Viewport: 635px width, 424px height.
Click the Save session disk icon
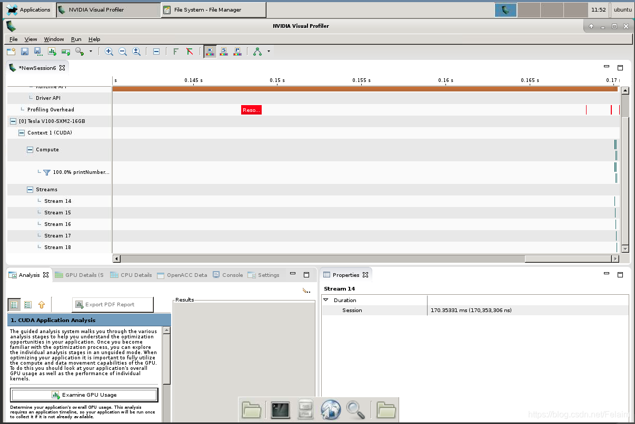tap(24, 51)
